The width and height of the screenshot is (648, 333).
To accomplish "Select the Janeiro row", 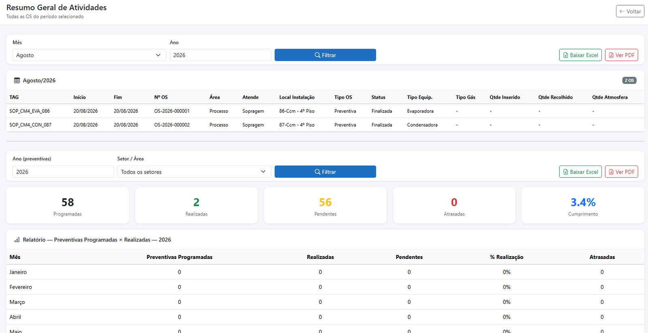I will (325, 272).
